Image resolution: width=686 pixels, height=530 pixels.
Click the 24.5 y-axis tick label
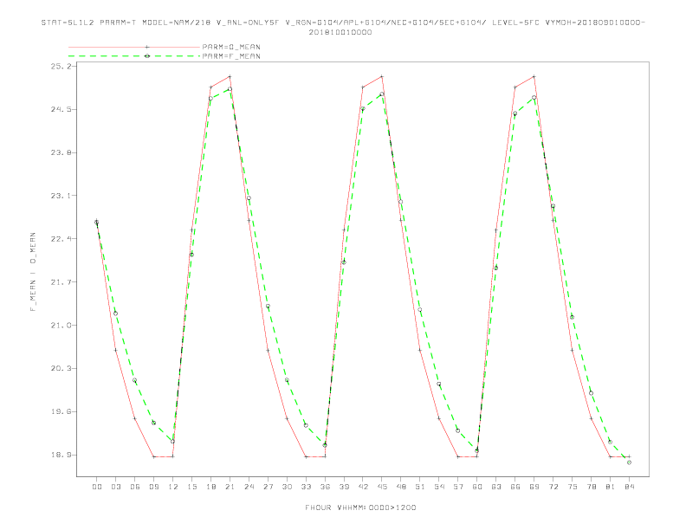point(61,109)
